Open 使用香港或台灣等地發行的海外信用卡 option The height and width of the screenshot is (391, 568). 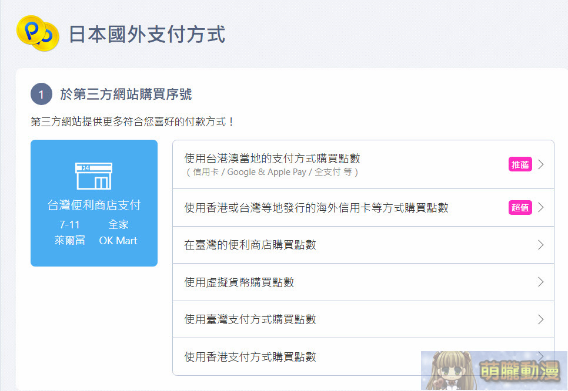click(316, 207)
